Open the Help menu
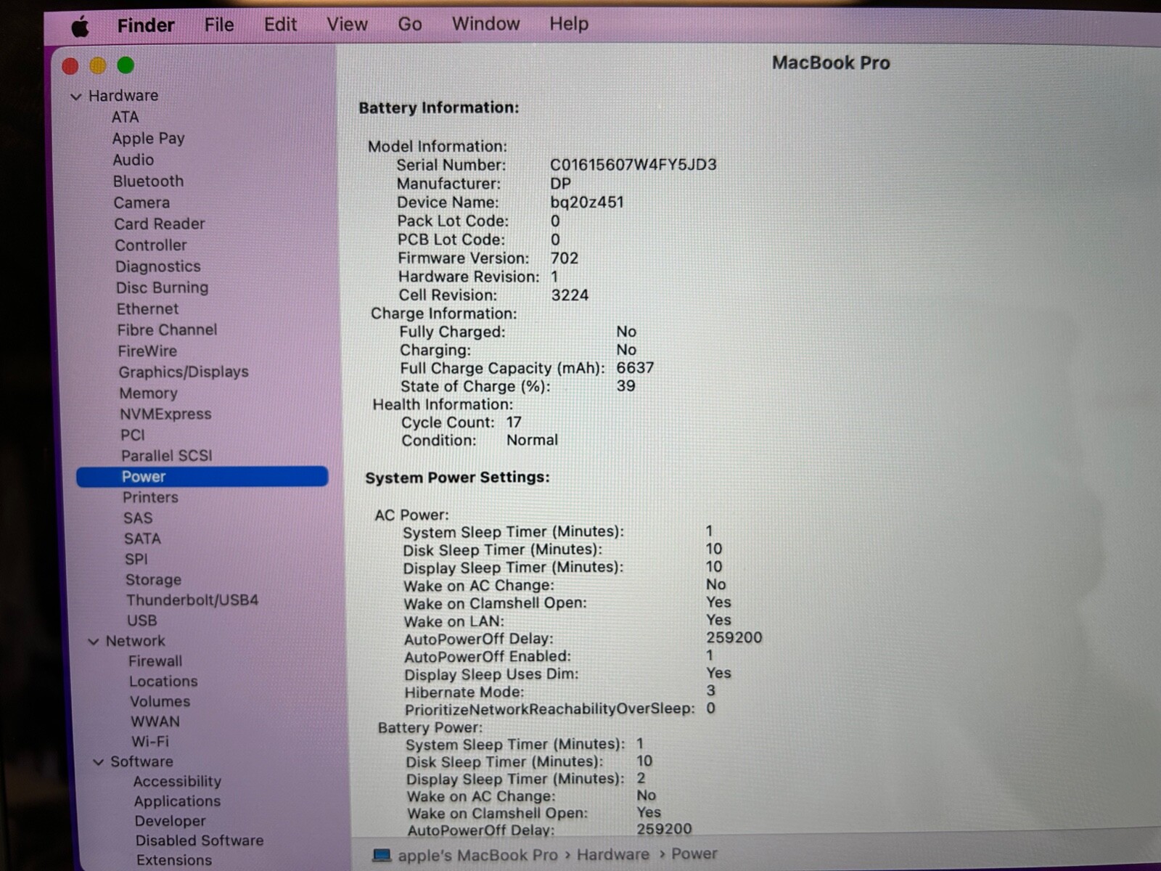 (569, 24)
